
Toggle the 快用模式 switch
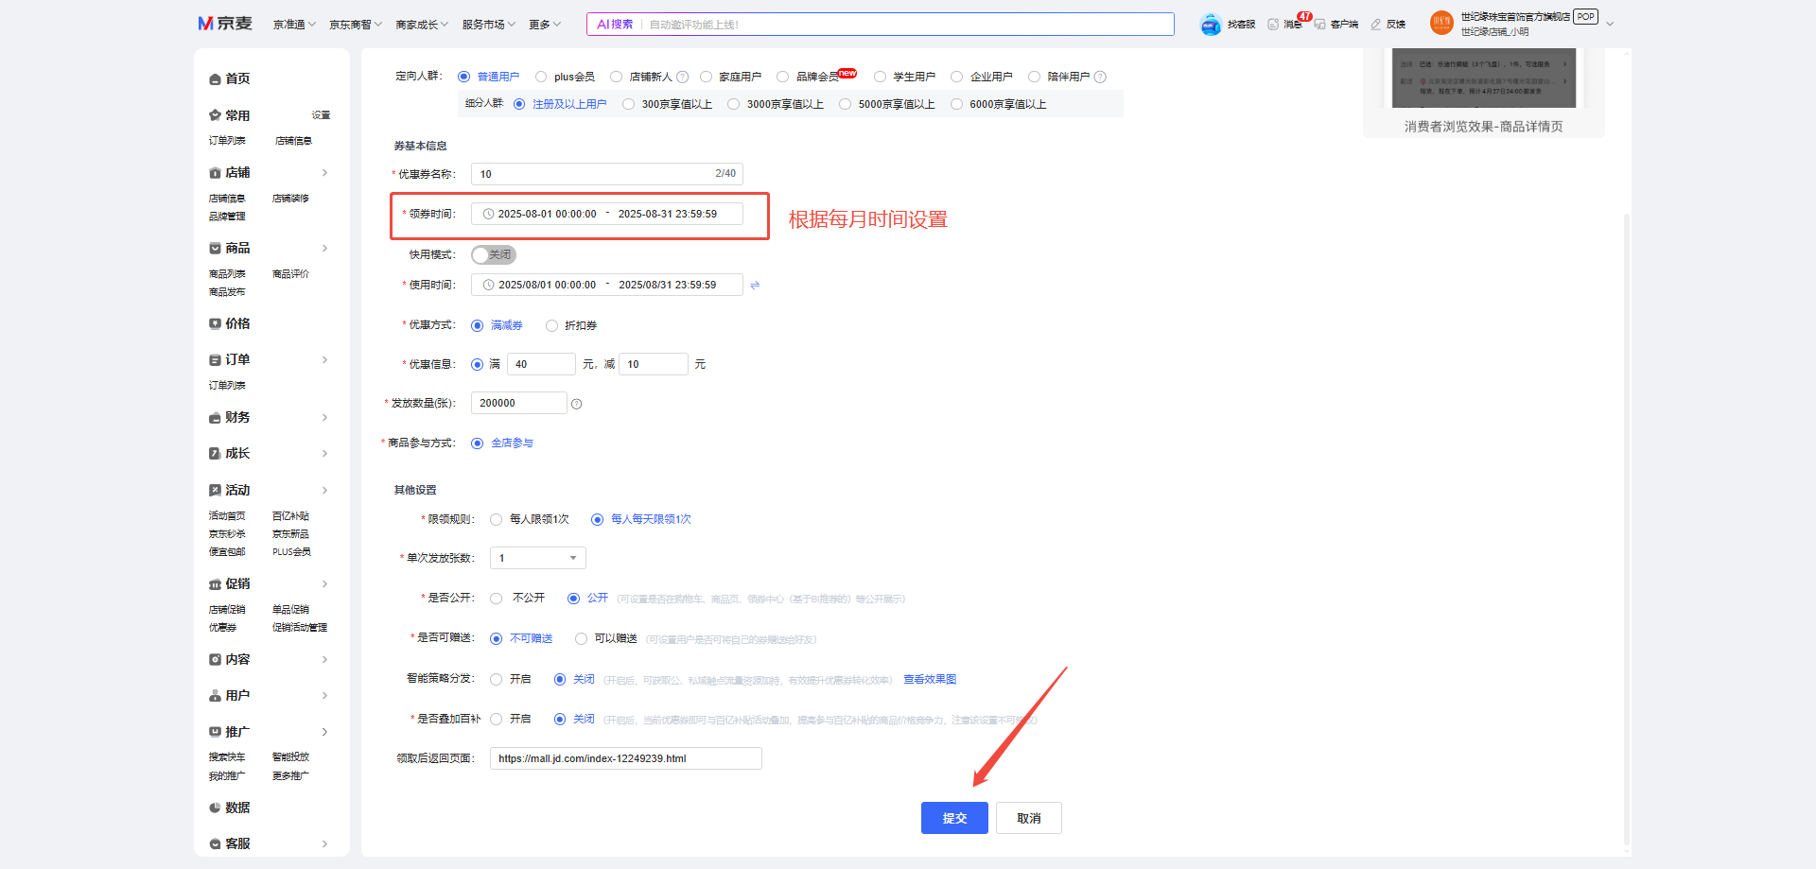pos(493,254)
